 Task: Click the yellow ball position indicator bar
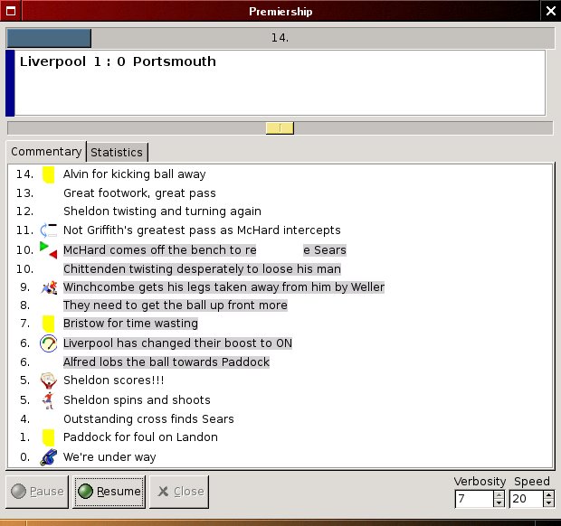coord(280,128)
